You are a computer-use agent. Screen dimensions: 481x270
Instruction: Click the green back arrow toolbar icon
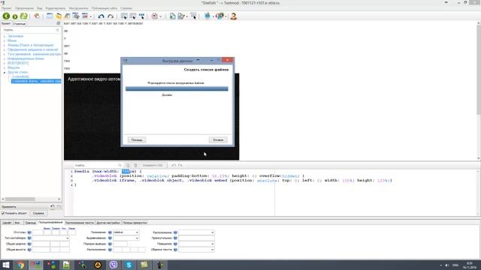coord(6,16)
